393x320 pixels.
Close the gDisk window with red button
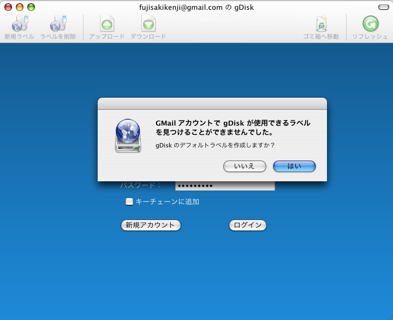click(8, 7)
